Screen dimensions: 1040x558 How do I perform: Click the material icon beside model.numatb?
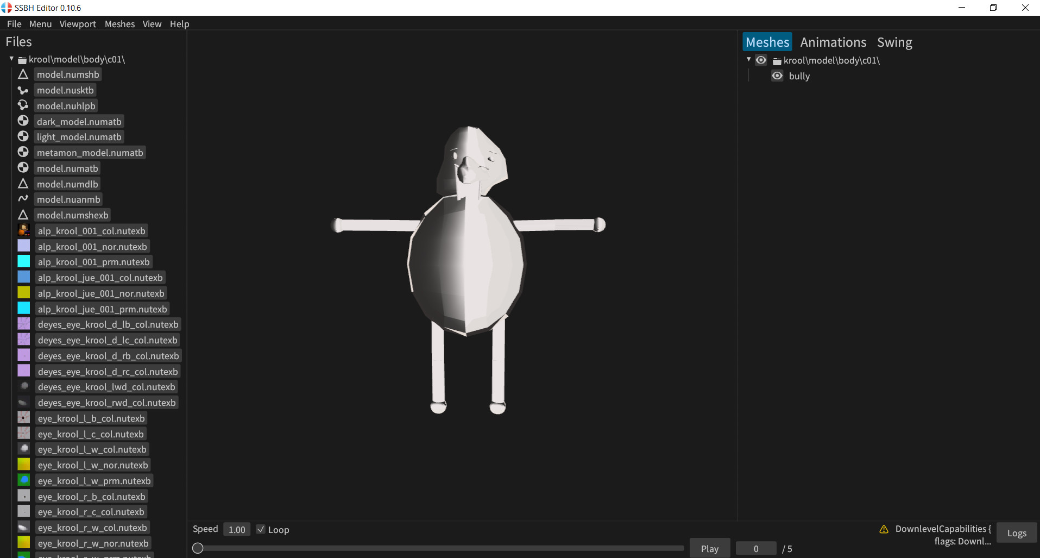pyautogui.click(x=23, y=168)
